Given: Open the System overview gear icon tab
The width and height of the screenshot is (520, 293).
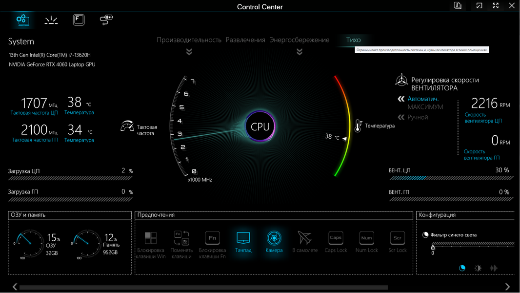Looking at the screenshot, I should tap(23, 20).
